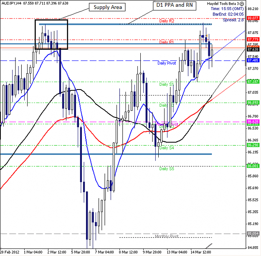Select the Daily S1 line label
The height and width of the screenshot is (256, 261).
coord(167,84)
